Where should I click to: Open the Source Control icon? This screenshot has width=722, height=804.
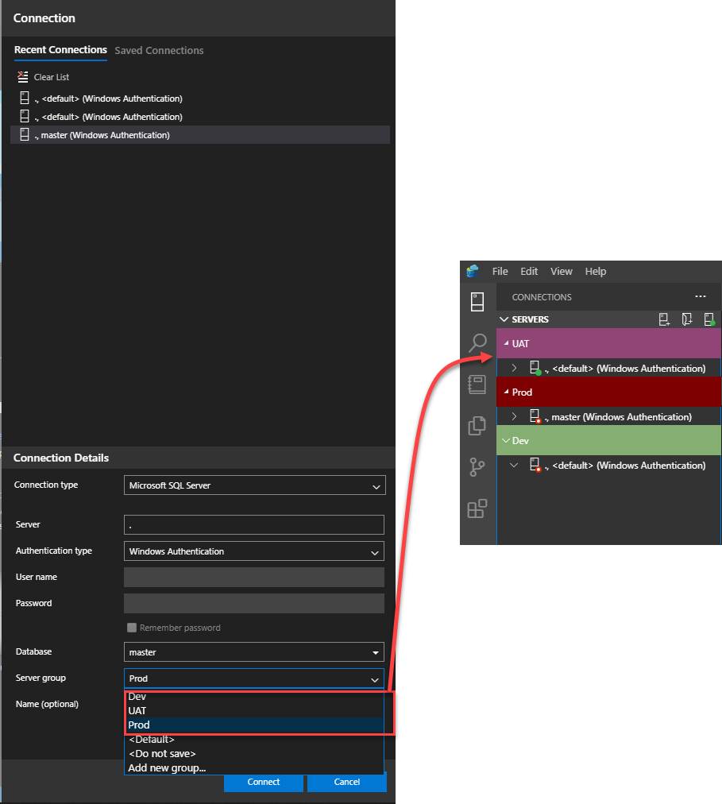click(477, 467)
